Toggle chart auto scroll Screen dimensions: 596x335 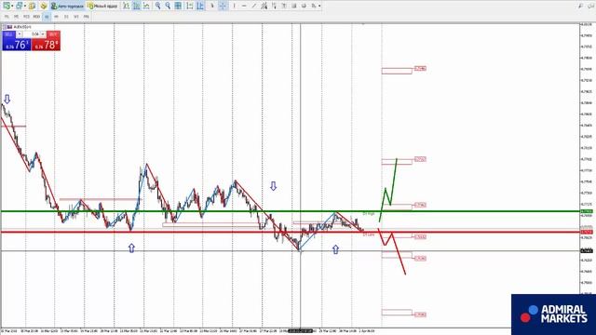(190, 6)
